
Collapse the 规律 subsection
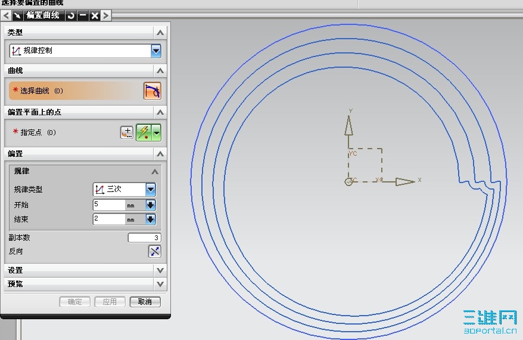coord(155,172)
